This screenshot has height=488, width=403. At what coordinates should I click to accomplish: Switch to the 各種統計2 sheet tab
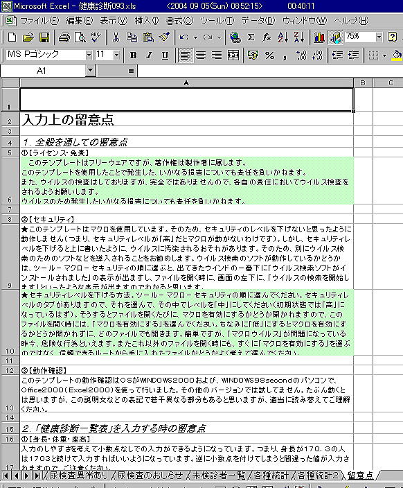coord(318,476)
